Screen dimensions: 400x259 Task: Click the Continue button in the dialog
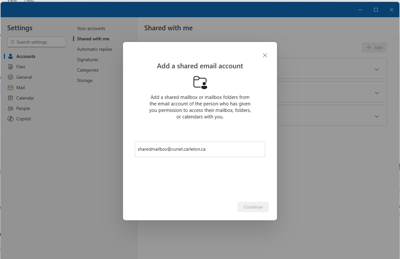click(253, 207)
